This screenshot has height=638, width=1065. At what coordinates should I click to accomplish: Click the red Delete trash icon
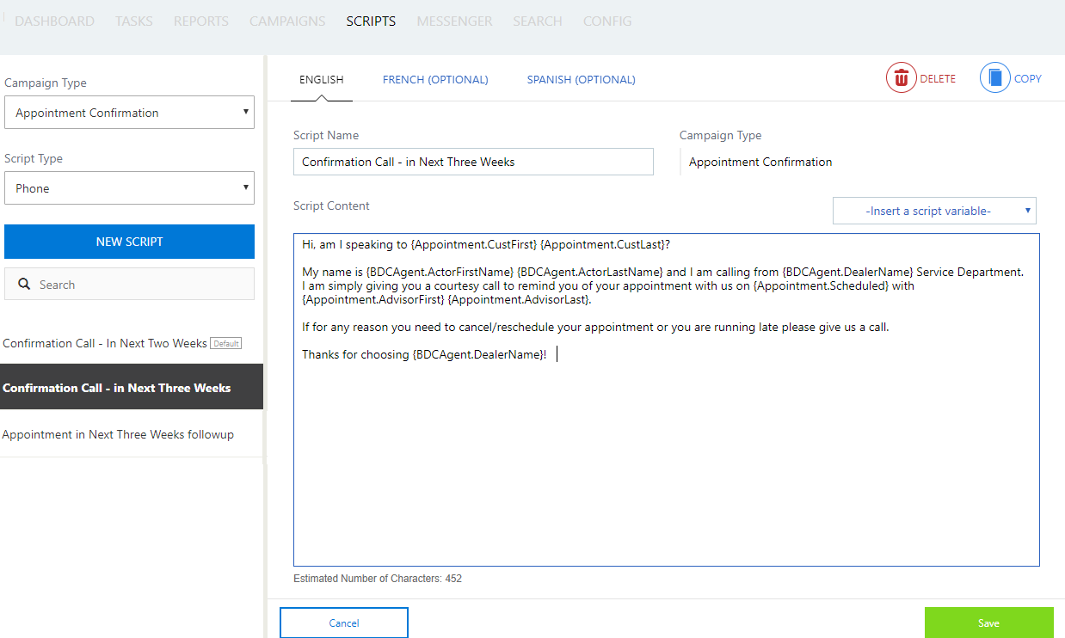pos(902,78)
